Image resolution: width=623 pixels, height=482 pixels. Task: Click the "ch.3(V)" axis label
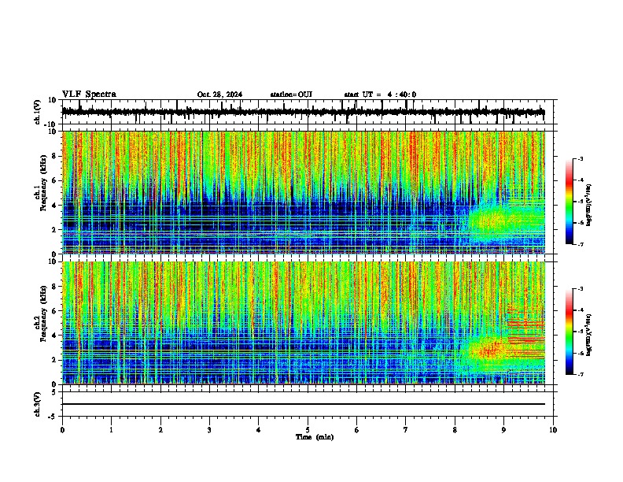(x=38, y=404)
